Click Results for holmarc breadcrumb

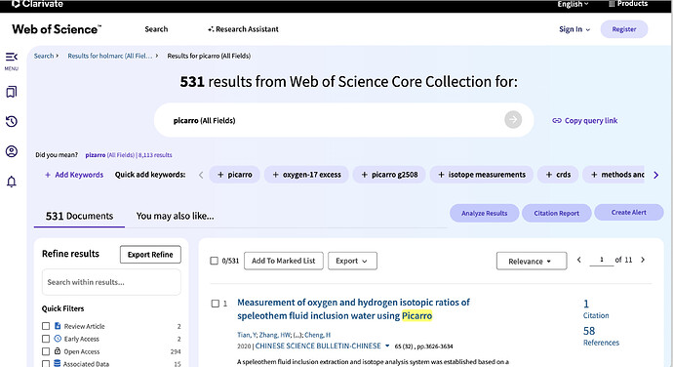pyautogui.click(x=110, y=56)
